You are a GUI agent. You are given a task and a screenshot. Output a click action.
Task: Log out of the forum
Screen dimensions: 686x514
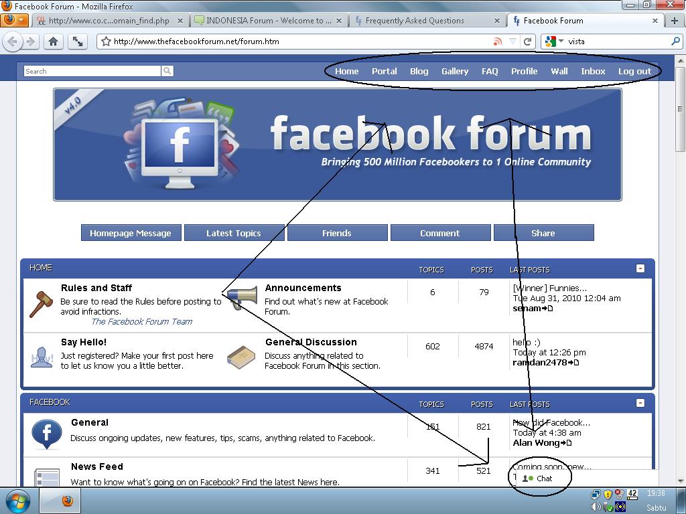tap(634, 71)
